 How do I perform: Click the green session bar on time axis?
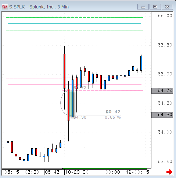click(x=105, y=169)
